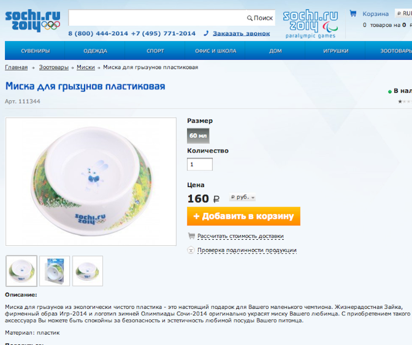
Task: Click Добавить в корзину button
Action: [243, 216]
